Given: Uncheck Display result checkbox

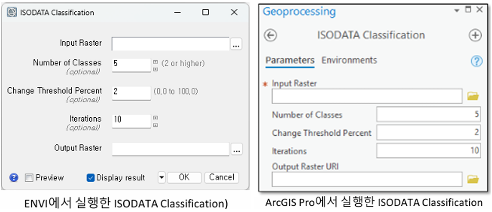Looking at the screenshot, I should 90,178.
